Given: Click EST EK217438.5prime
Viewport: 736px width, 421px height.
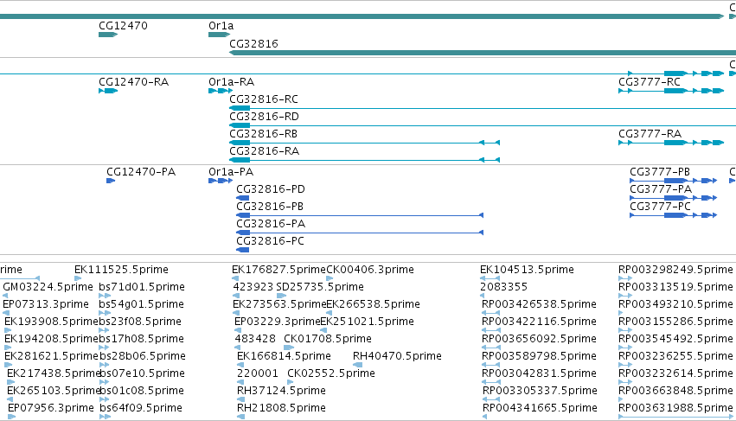Looking at the screenshot, I should [x=54, y=373].
